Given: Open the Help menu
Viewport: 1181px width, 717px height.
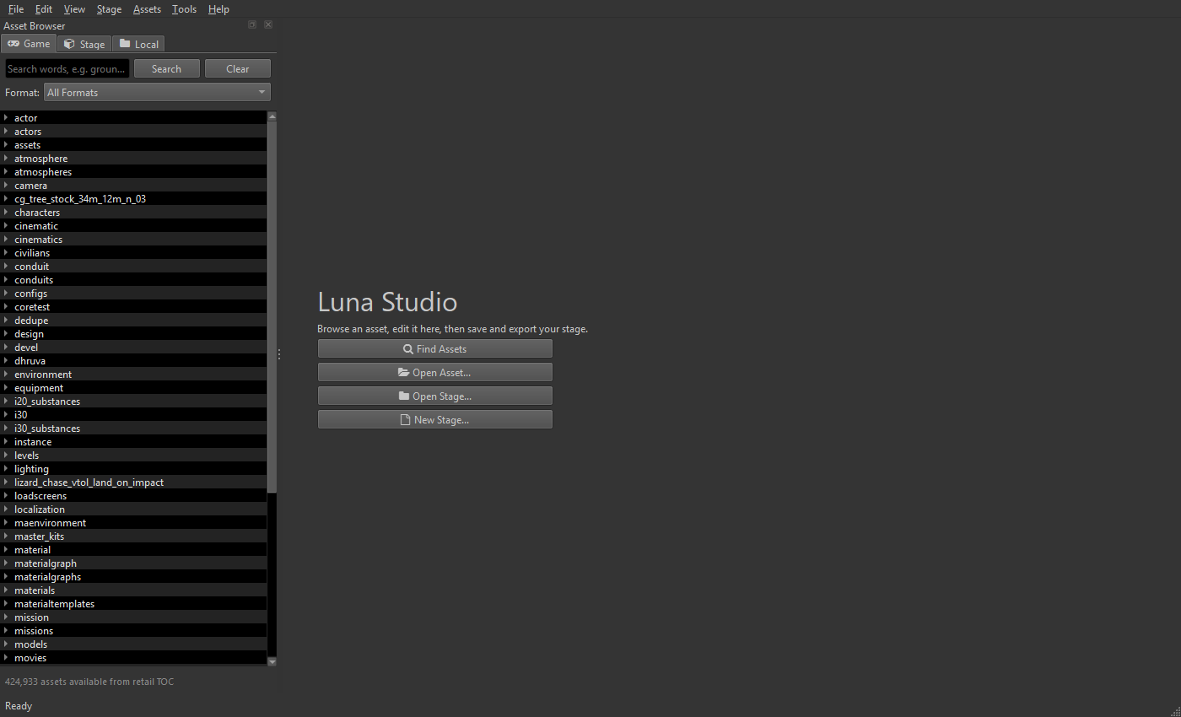Looking at the screenshot, I should pos(218,9).
